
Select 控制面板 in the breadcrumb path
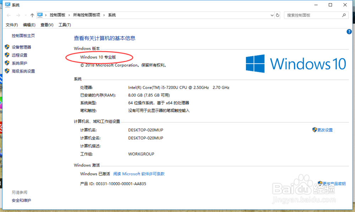tap(58, 15)
